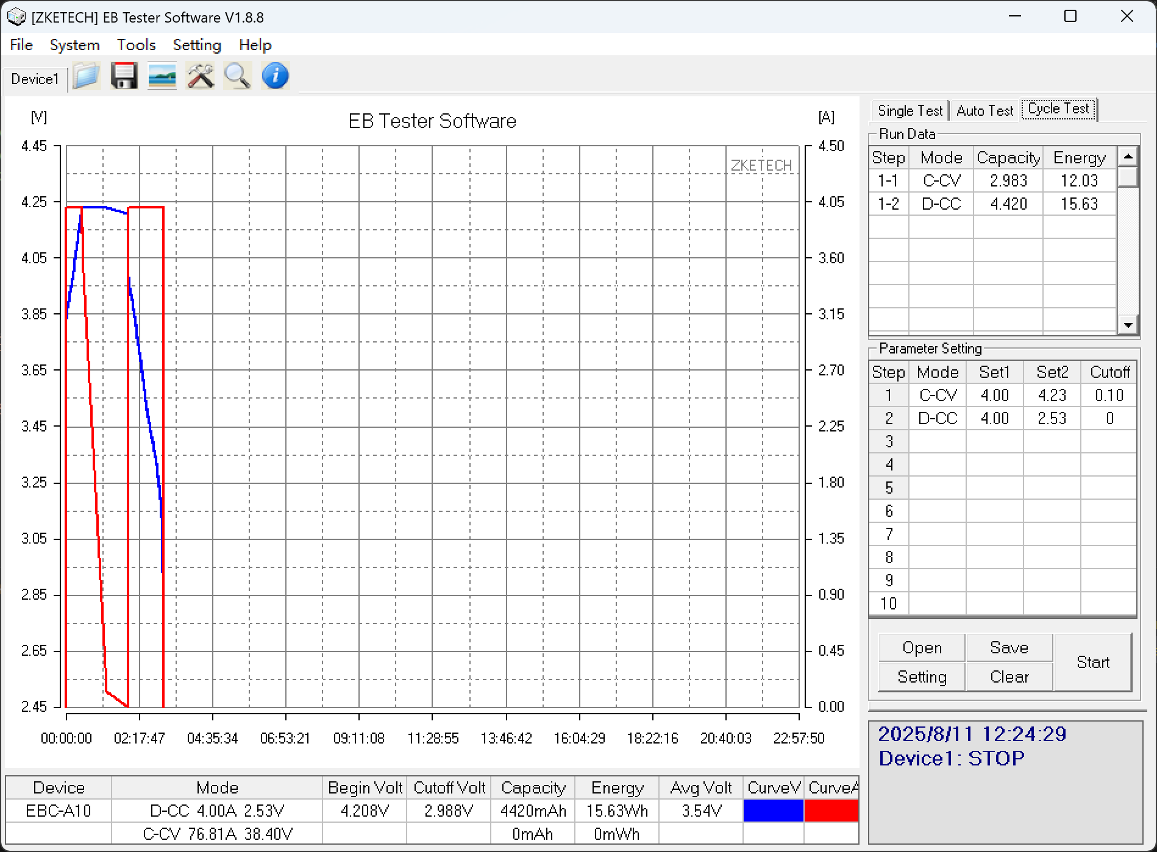This screenshot has width=1157, height=852.
Task: Click the Run Data scrollbar thumb
Action: (x=1128, y=177)
